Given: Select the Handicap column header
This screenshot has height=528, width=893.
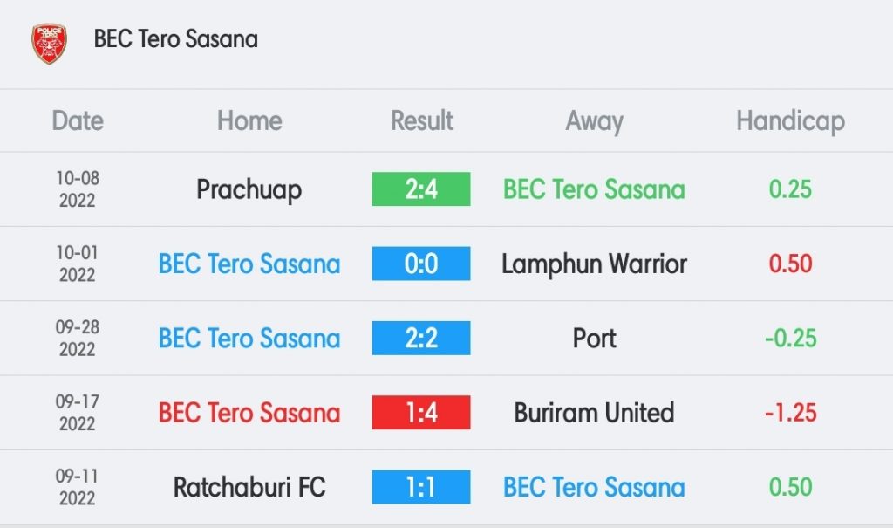Looking at the screenshot, I should pos(790,121).
